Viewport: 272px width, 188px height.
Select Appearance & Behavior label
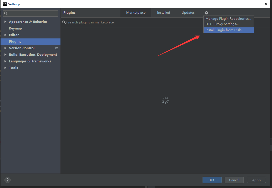pyautogui.click(x=28, y=22)
